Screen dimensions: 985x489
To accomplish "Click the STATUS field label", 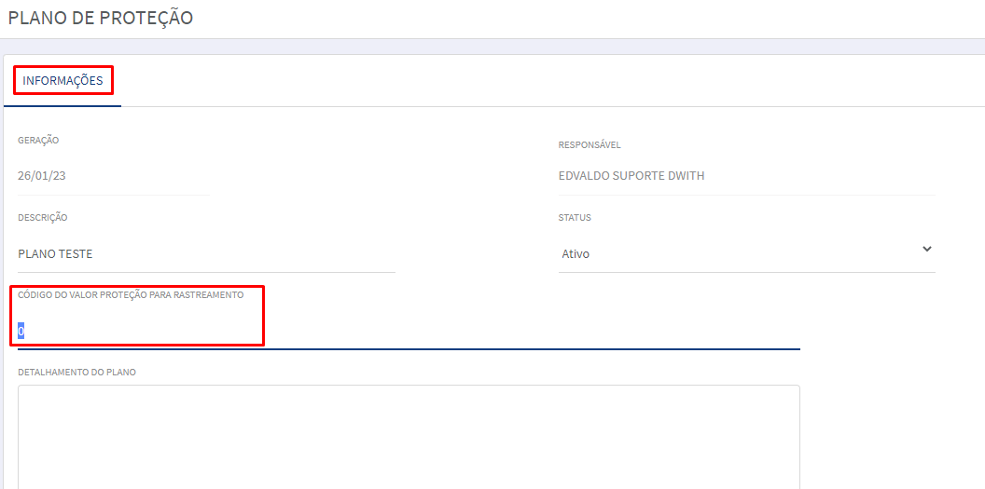I will coord(575,218).
